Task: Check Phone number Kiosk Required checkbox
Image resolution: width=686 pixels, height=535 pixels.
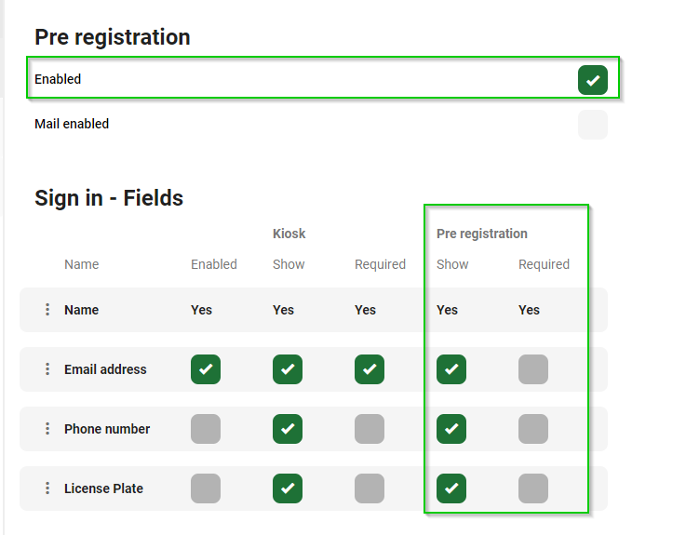Action: [370, 429]
